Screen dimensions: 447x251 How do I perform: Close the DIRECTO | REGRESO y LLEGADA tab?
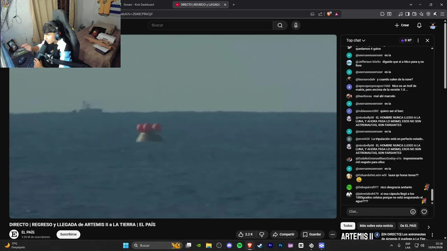(225, 5)
